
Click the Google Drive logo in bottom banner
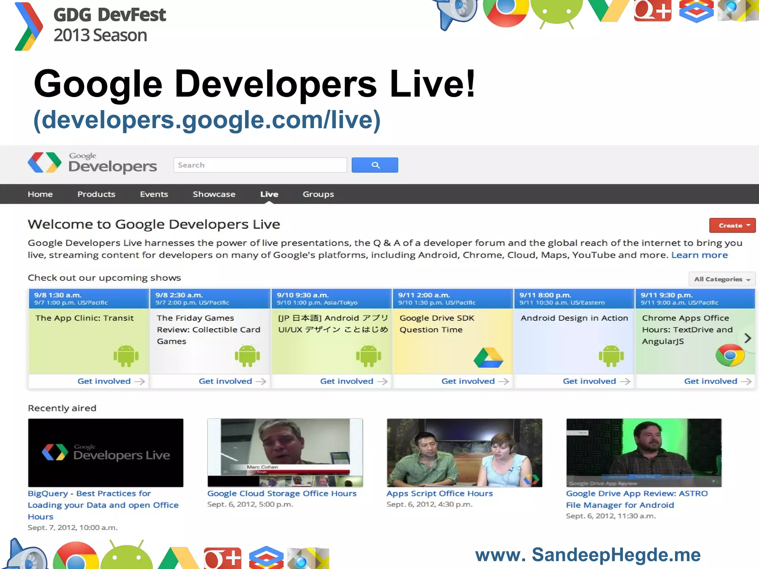coord(178,558)
